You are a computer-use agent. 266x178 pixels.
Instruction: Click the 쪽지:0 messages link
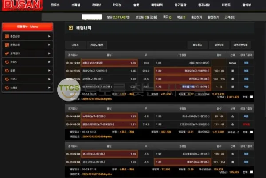(x=167, y=17)
